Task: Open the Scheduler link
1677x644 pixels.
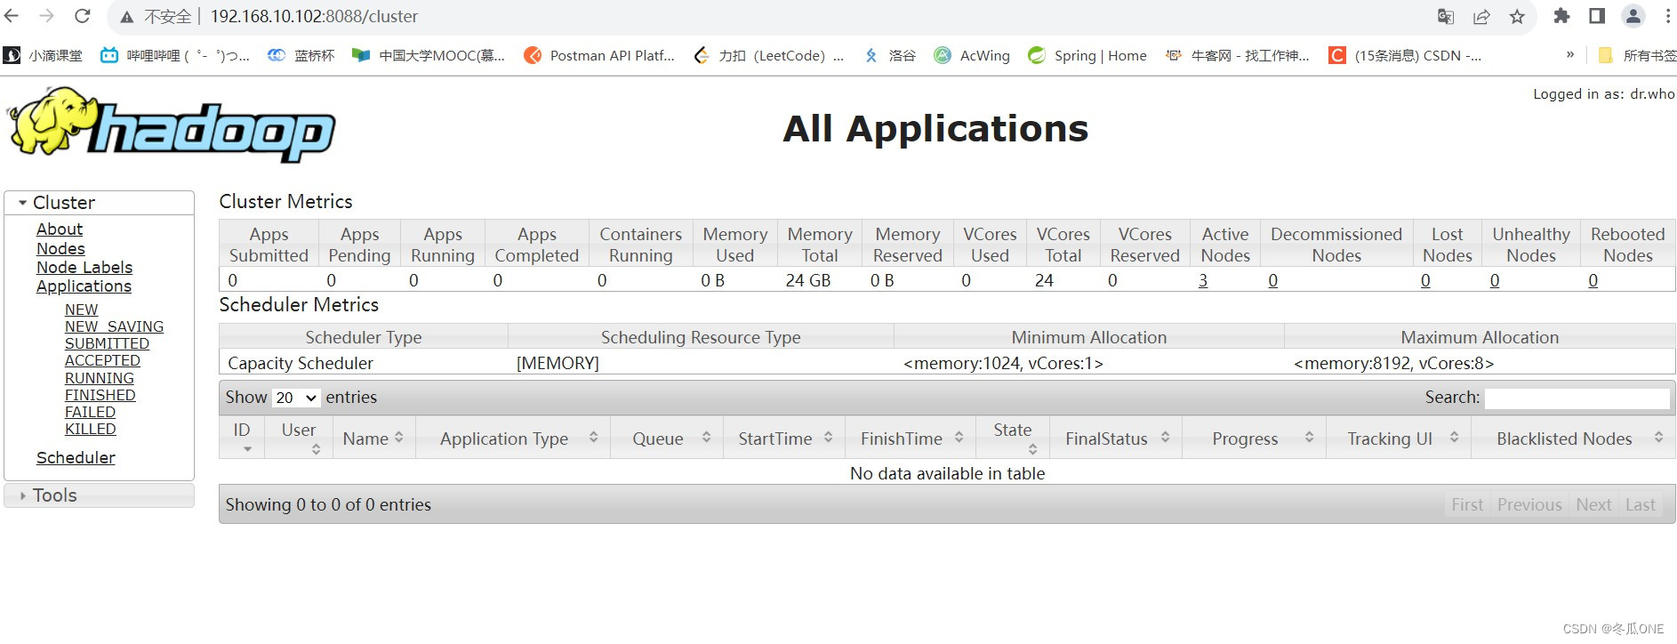Action: 76,458
